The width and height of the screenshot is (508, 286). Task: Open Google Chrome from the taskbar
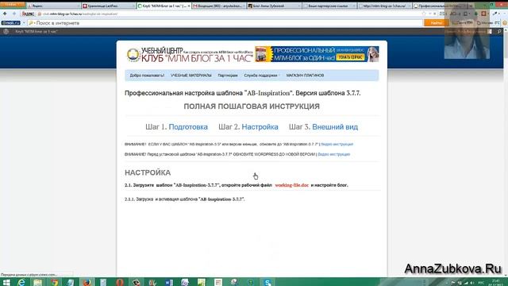pyautogui.click(x=55, y=283)
